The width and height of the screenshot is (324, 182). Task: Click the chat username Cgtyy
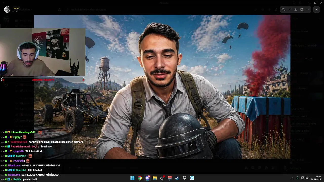click(x=17, y=137)
